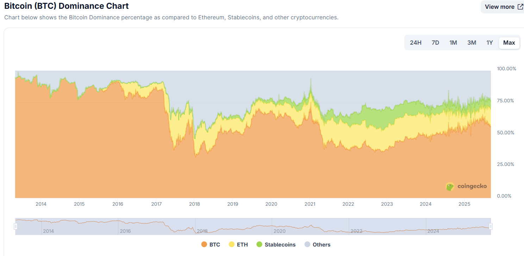Select the 1M view
The height and width of the screenshot is (256, 524).
(x=453, y=42)
